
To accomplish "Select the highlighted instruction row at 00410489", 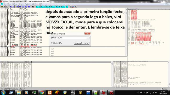I will pyautogui.click(x=63, y=47).
